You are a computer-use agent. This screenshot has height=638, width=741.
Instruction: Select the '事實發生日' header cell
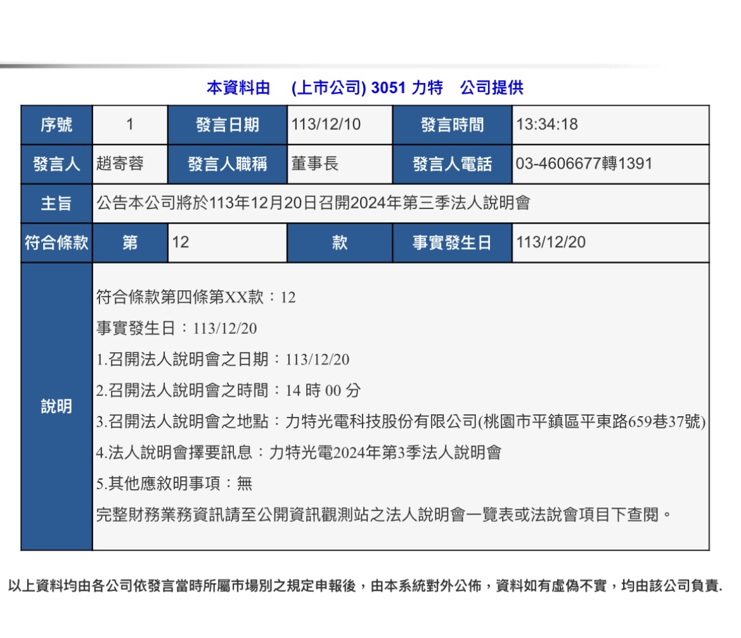pos(452,242)
